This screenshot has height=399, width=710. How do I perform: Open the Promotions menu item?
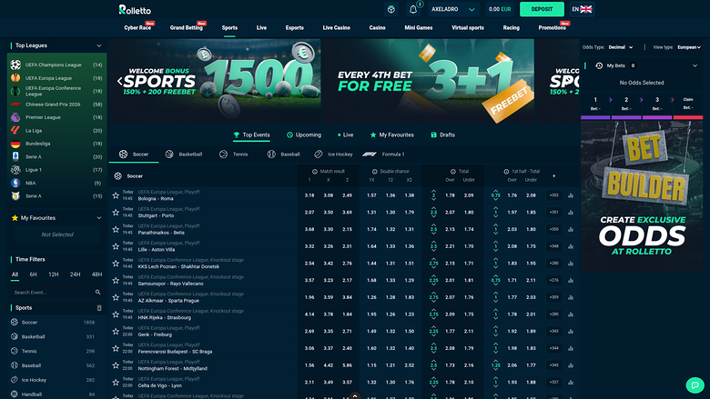coord(552,27)
